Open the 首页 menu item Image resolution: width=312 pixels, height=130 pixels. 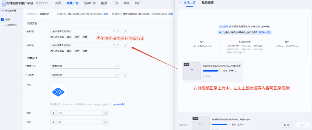tap(58, 3)
